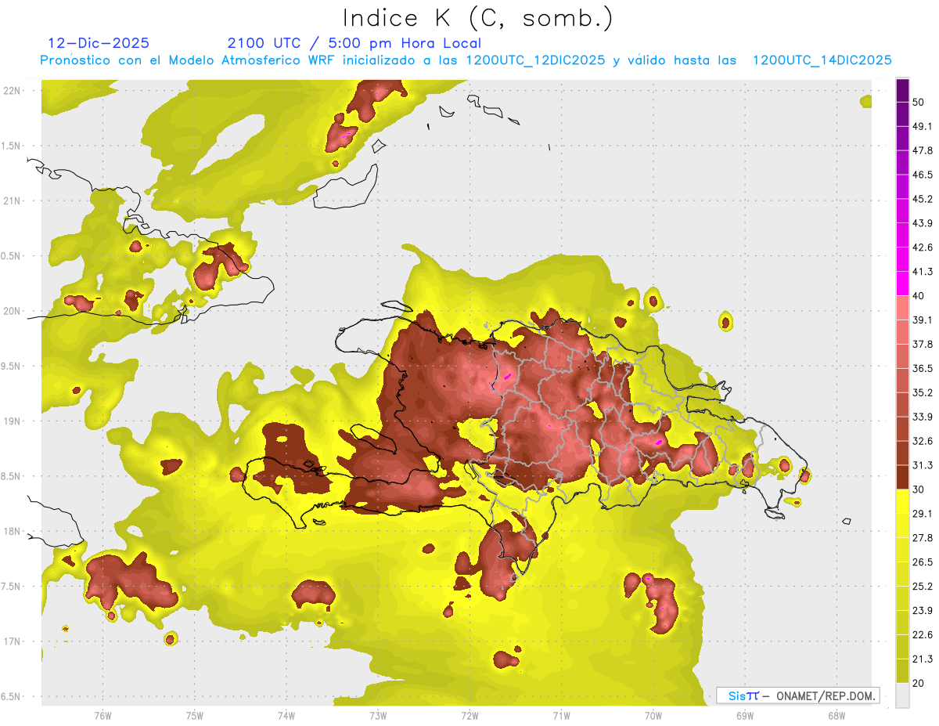This screenshot has height=726, width=939.
Task: Click the "42.6" color scale value
Action: point(923,247)
